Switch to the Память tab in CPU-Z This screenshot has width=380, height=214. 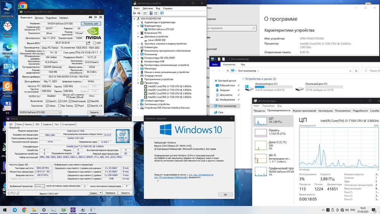28,124
